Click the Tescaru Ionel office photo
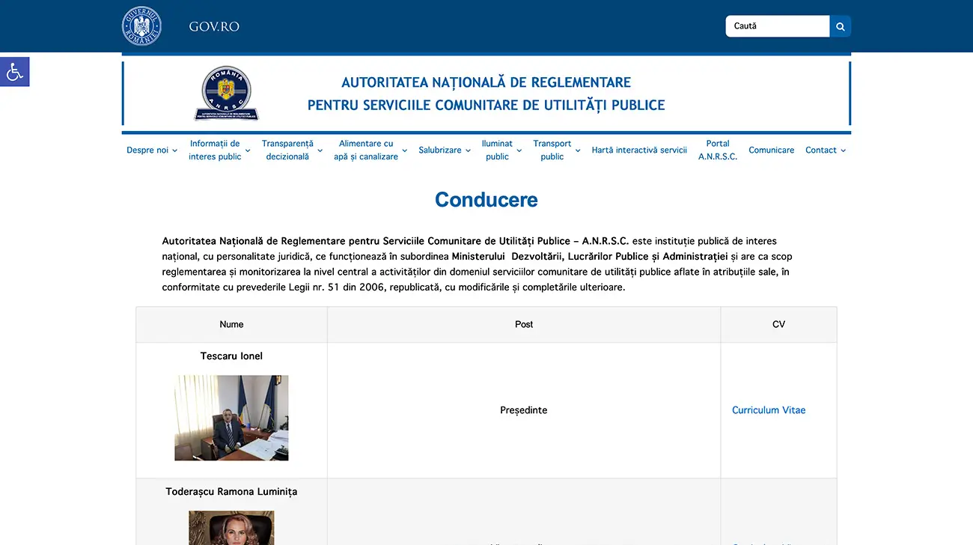The width and height of the screenshot is (973, 545). coord(231,418)
